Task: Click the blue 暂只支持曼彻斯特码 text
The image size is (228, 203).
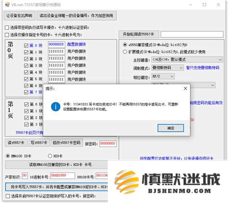Action: (203, 68)
